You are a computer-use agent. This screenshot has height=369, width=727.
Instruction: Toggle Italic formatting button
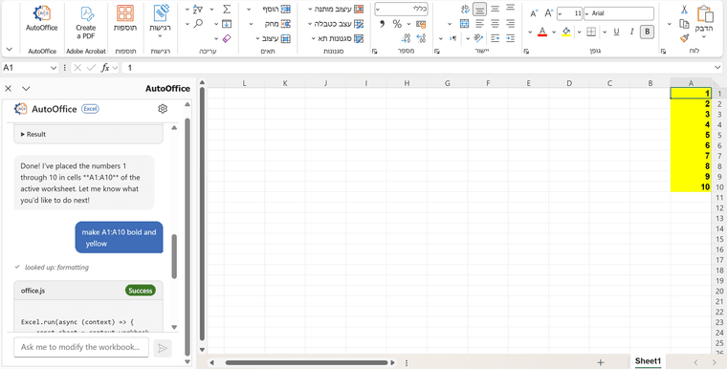click(x=631, y=32)
